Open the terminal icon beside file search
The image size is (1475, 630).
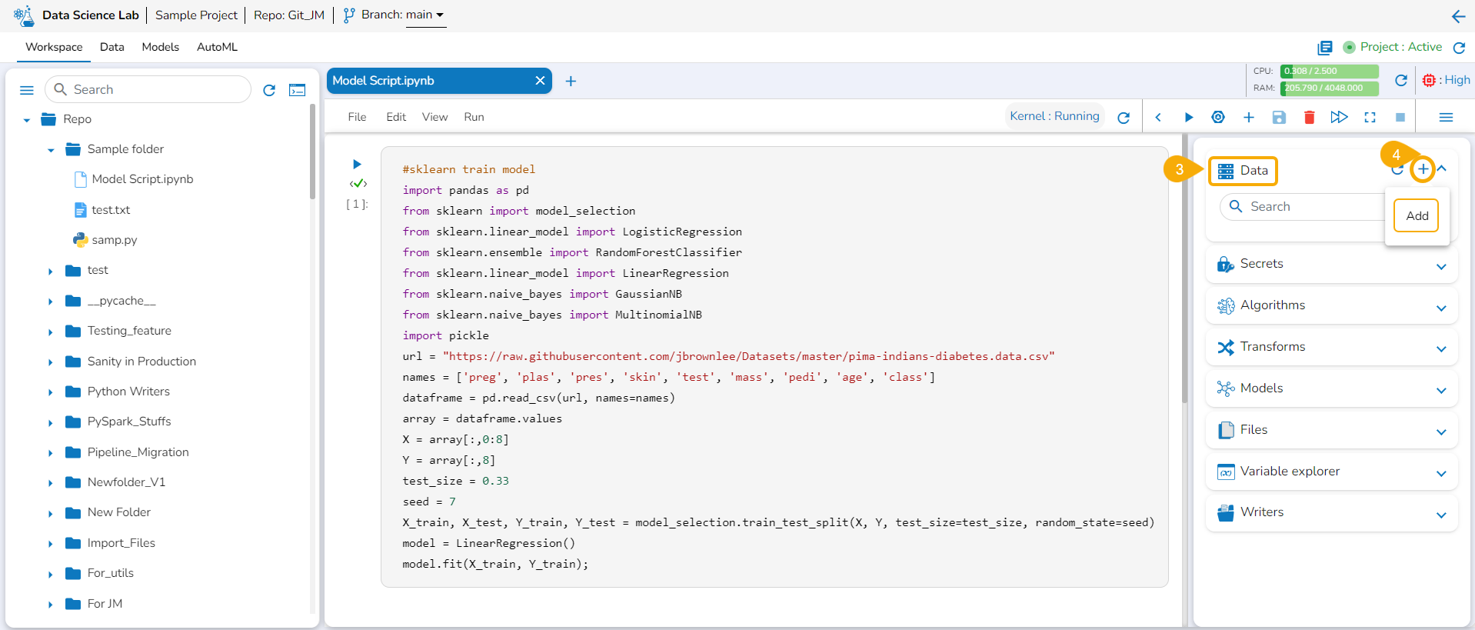point(297,90)
